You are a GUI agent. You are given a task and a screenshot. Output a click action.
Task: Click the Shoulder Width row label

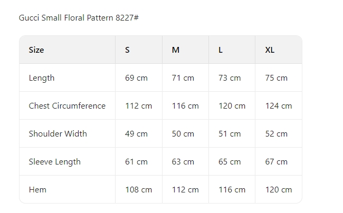tap(58, 134)
